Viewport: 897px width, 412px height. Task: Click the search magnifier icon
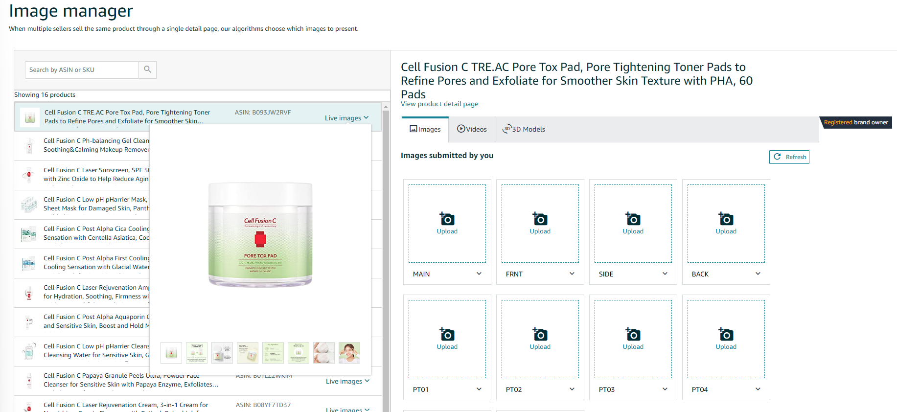point(147,69)
